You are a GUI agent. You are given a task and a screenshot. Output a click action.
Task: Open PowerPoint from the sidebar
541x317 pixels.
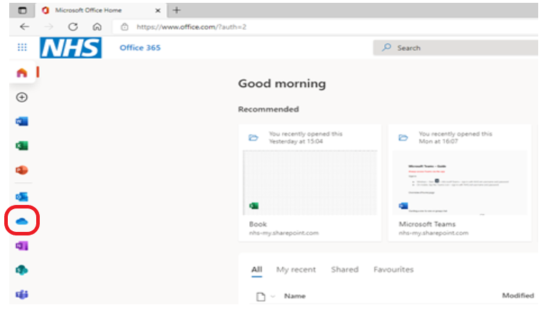point(21,170)
